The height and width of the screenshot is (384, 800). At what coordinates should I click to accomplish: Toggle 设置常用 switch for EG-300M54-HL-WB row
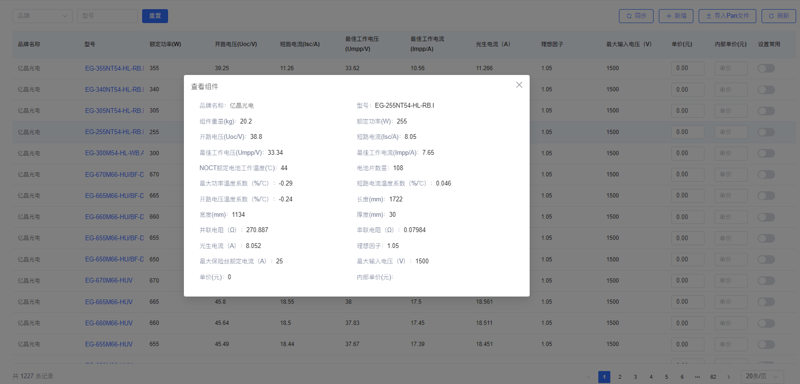pos(766,153)
